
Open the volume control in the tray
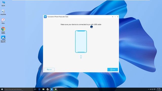[x=151, y=89]
